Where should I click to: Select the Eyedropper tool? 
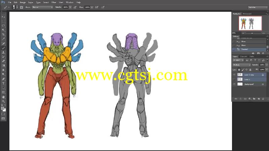3,39
